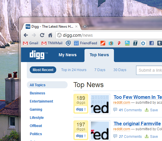Select the Offbeat topic
This screenshot has height=141, width=162.
pyautogui.click(x=36, y=126)
